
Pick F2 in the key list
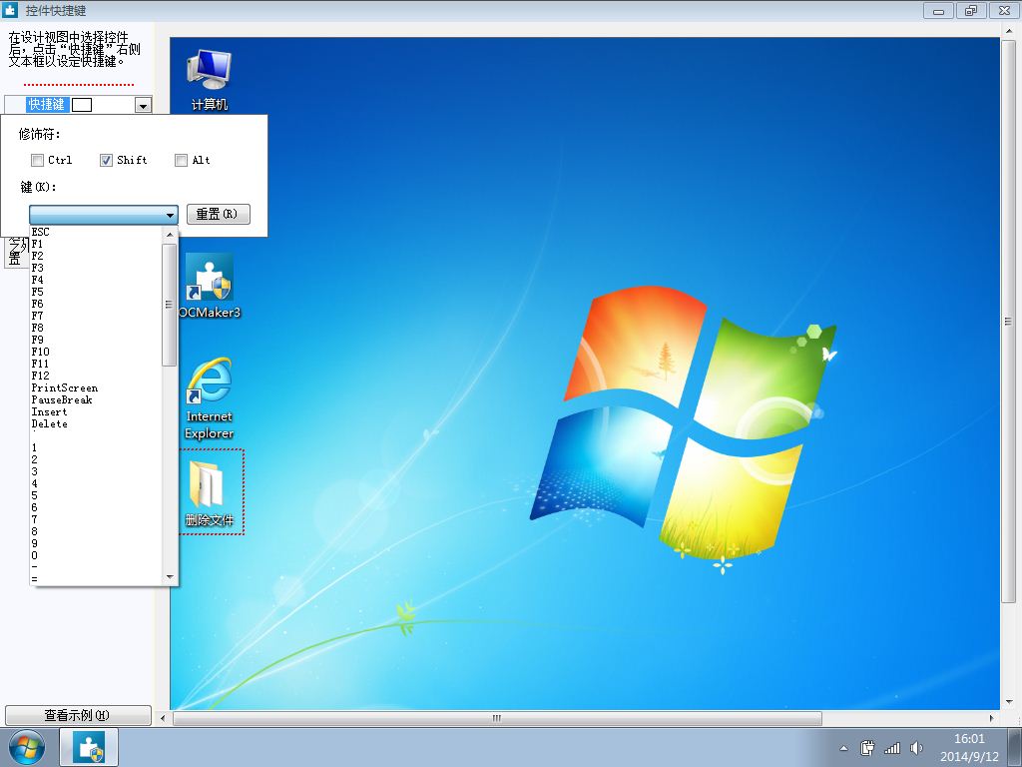(95, 256)
